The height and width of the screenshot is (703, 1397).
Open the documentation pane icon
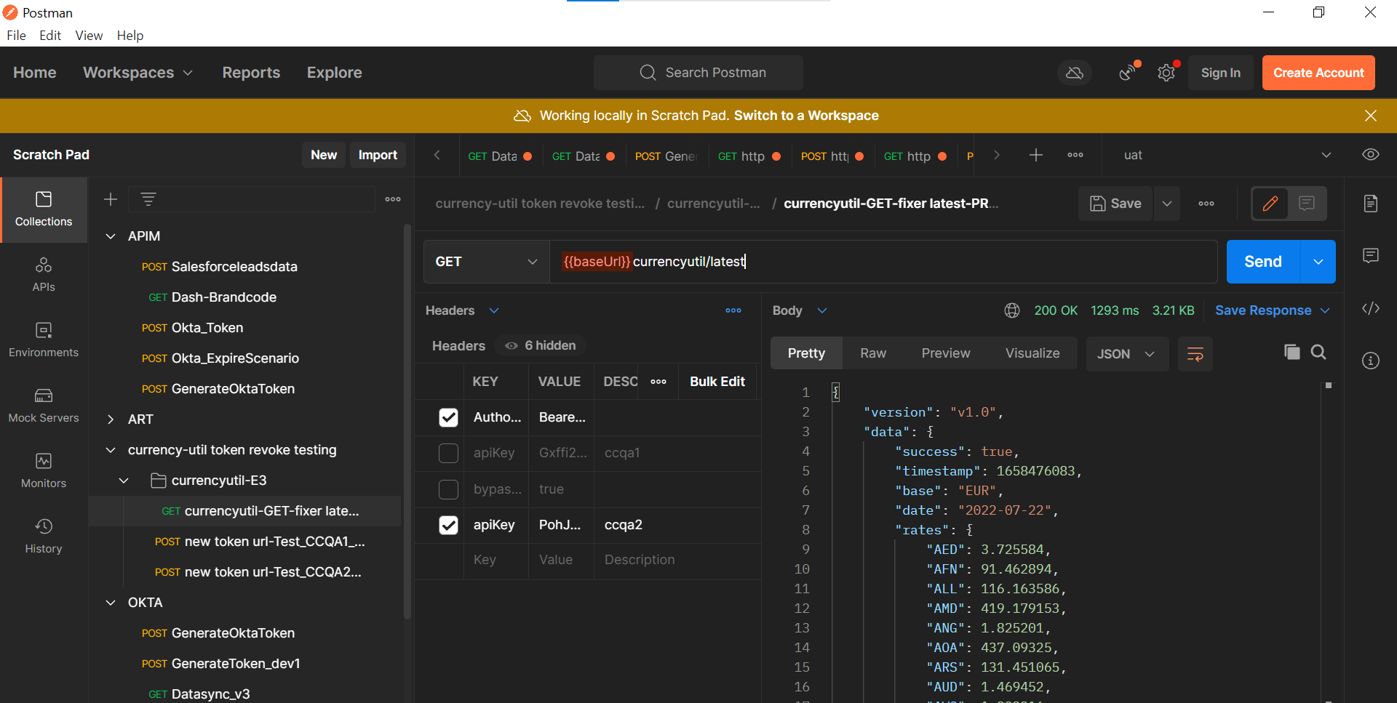pos(1371,204)
